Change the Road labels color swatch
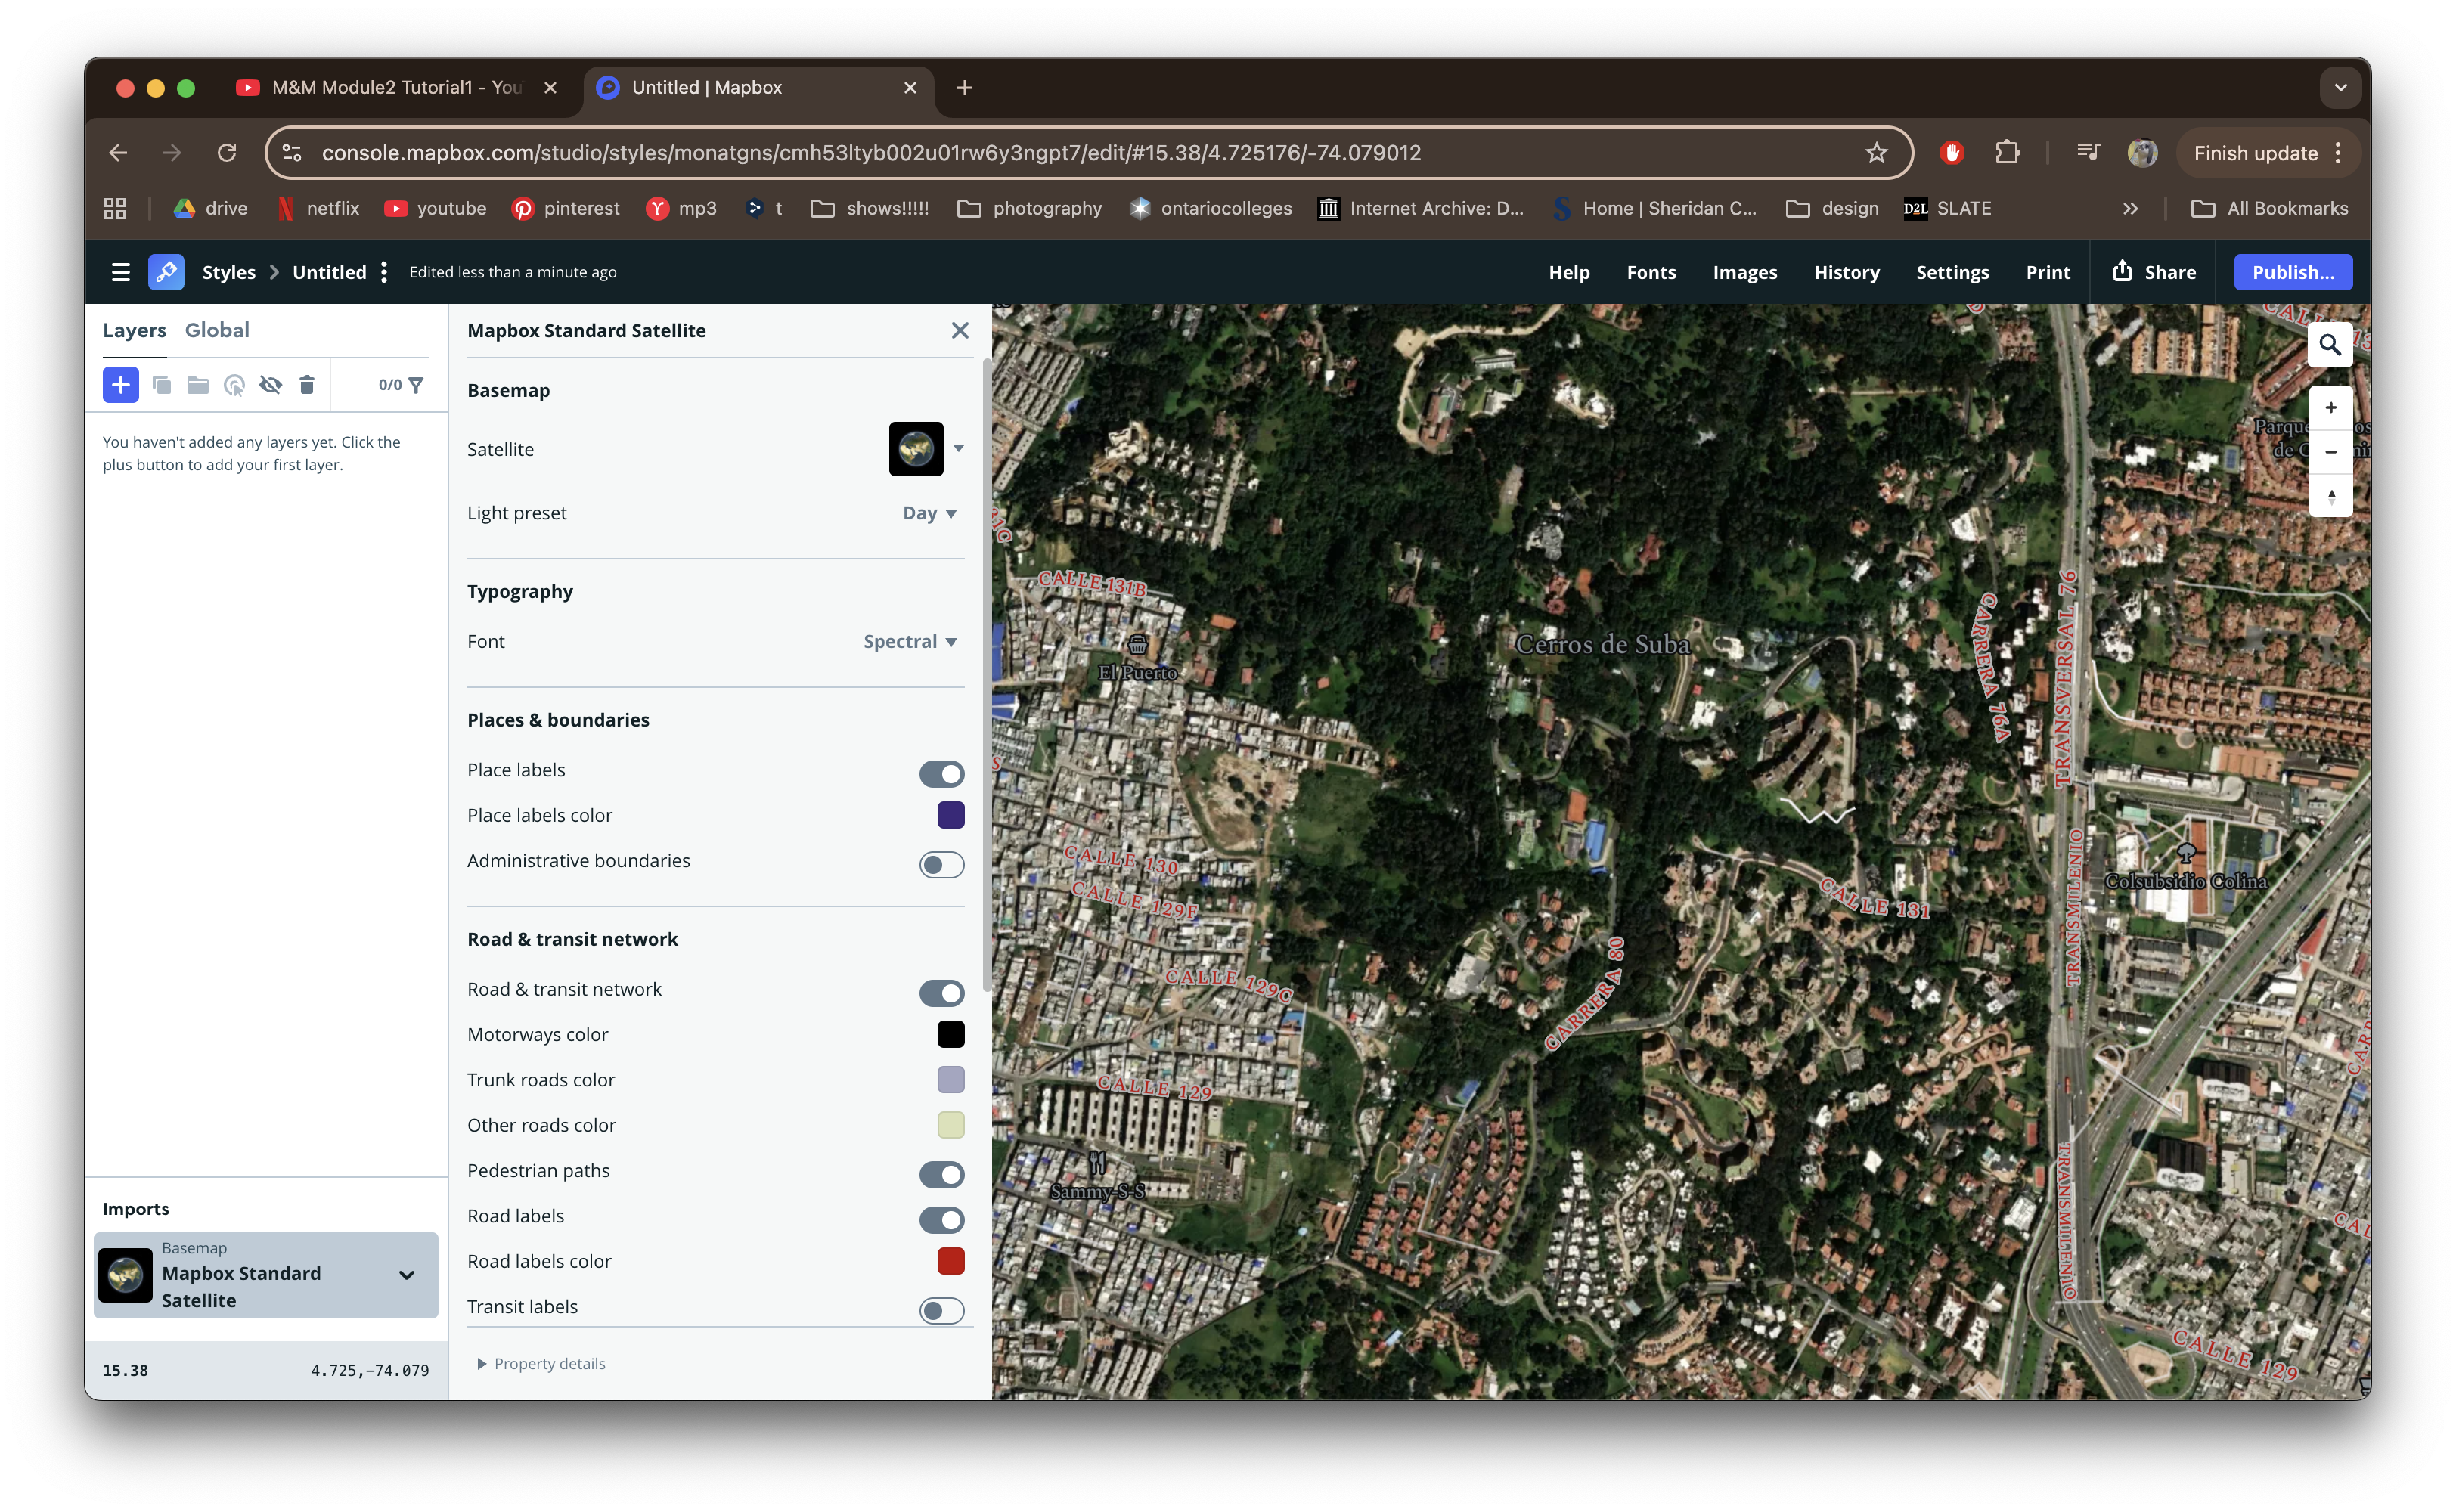Screen dimensions: 2456x1512 [950, 1261]
